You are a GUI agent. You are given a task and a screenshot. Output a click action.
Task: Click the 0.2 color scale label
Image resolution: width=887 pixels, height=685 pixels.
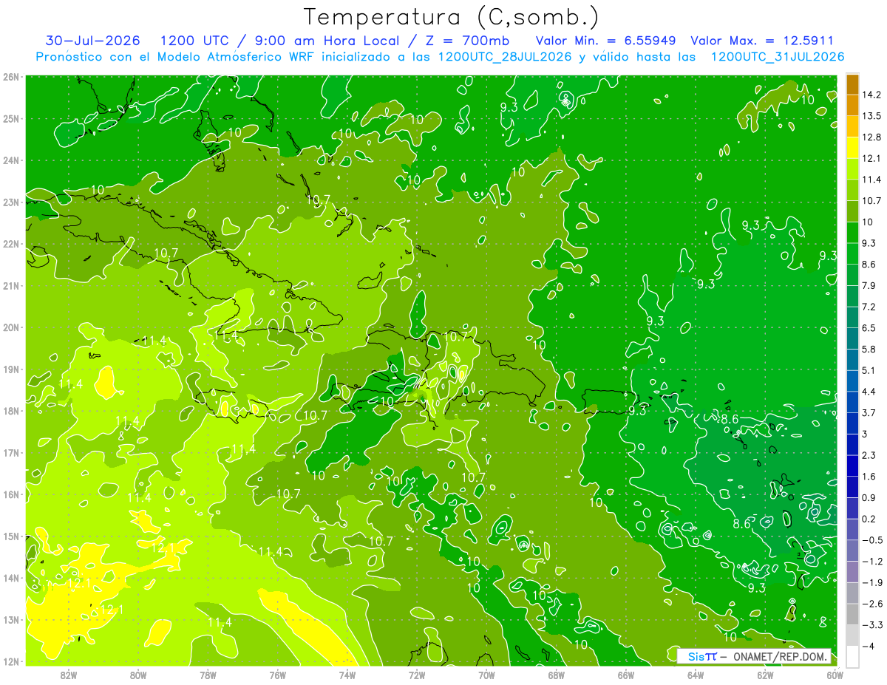coord(869,519)
